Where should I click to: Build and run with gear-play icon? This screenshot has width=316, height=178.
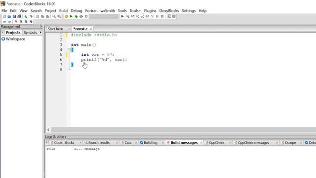[x=76, y=16]
